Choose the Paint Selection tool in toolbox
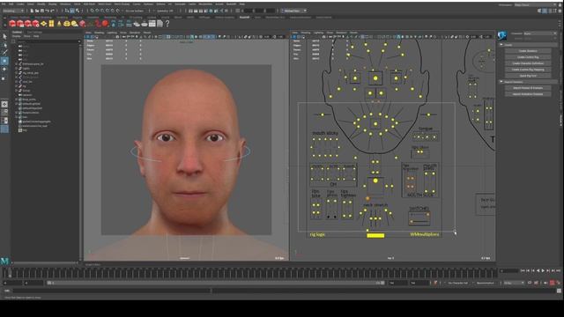The width and height of the screenshot is (564, 317). [x=4, y=53]
